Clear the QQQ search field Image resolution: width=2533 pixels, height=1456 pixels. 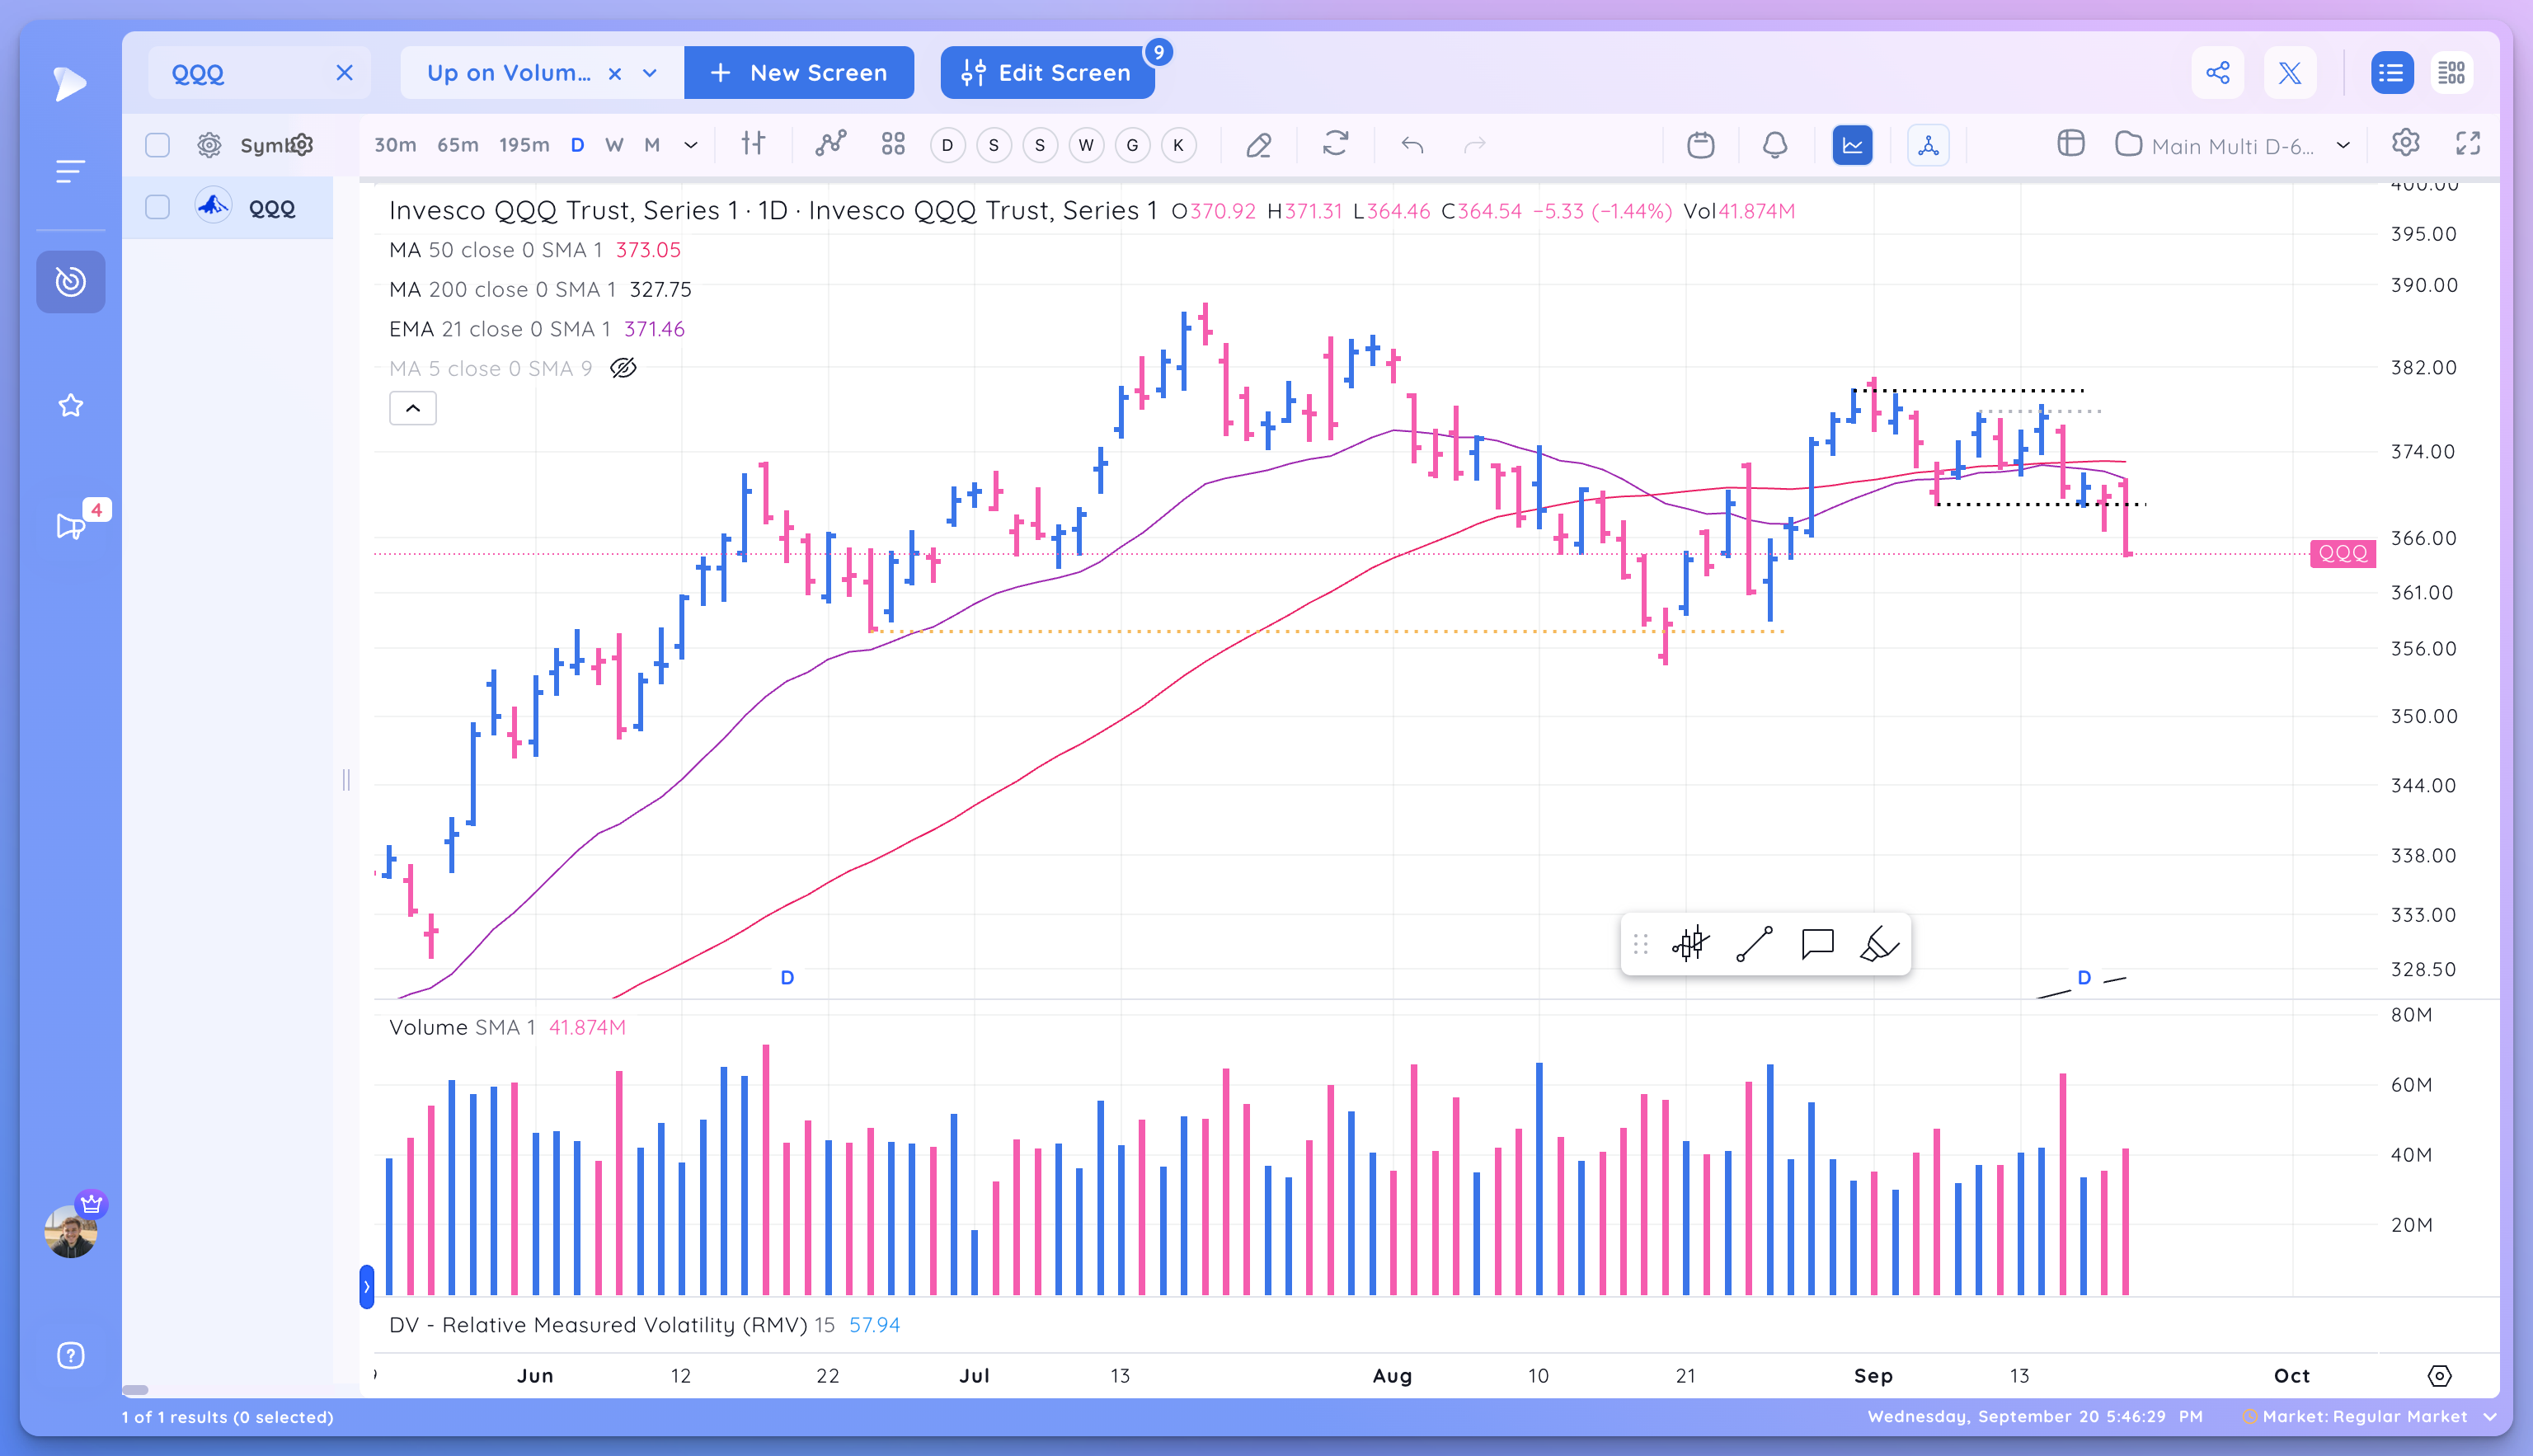click(344, 73)
